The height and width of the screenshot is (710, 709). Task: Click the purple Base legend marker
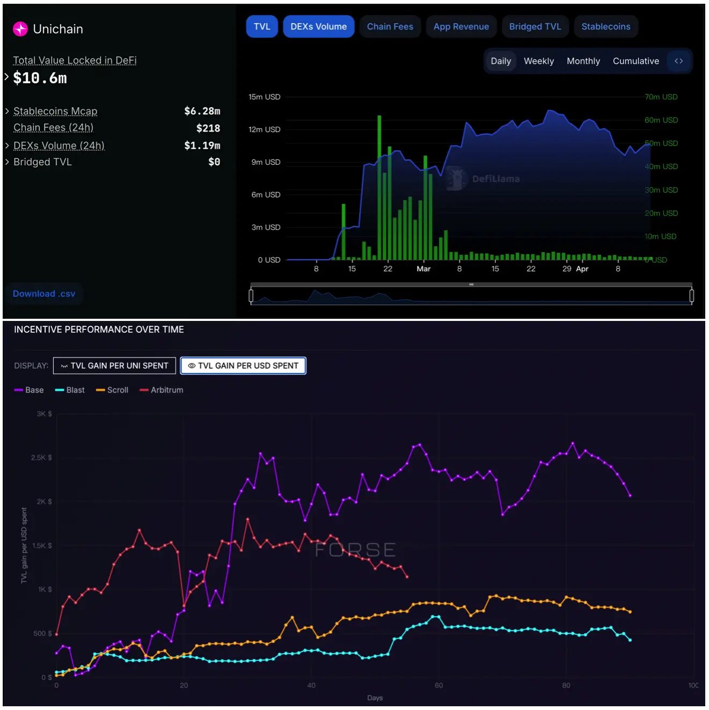(x=19, y=390)
